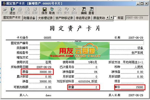Image resolution: width=150 pixels, height=100 pixels.
Task: Switch to the 附属设备 tab
Action: (x=29, y=18)
